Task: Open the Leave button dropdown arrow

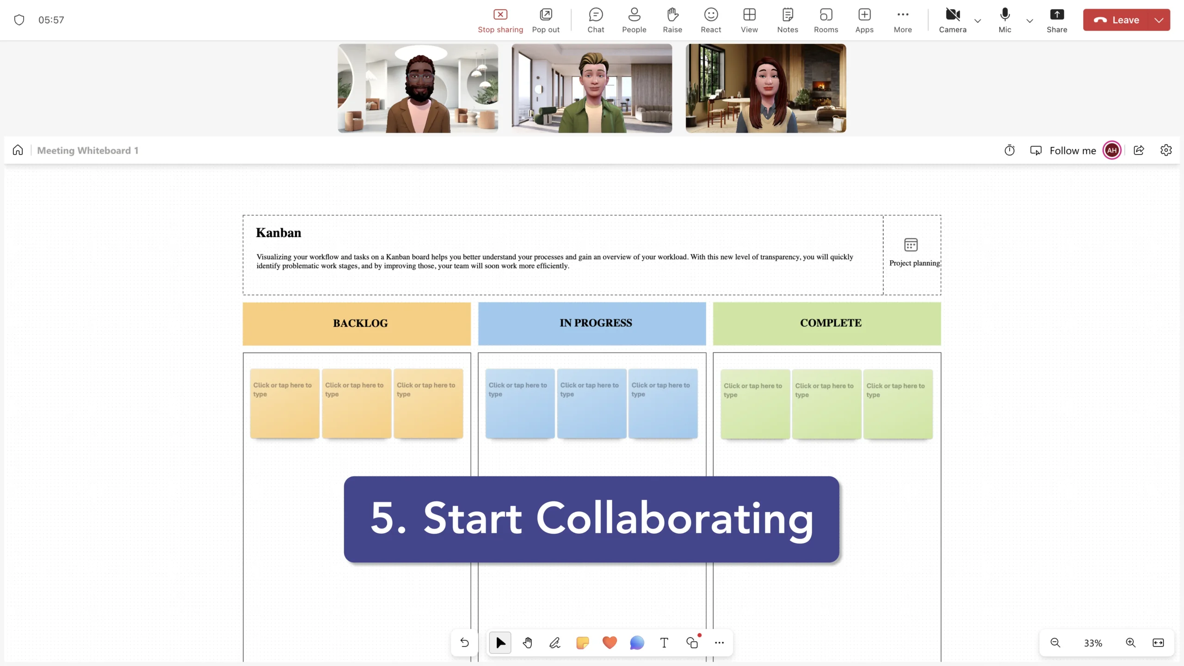Action: click(x=1159, y=20)
